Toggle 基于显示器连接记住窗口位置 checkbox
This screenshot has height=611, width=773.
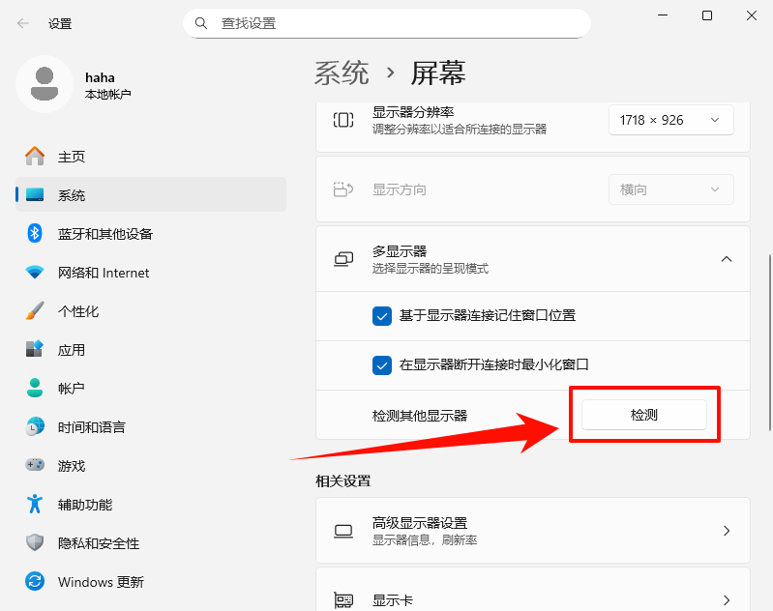(x=381, y=316)
